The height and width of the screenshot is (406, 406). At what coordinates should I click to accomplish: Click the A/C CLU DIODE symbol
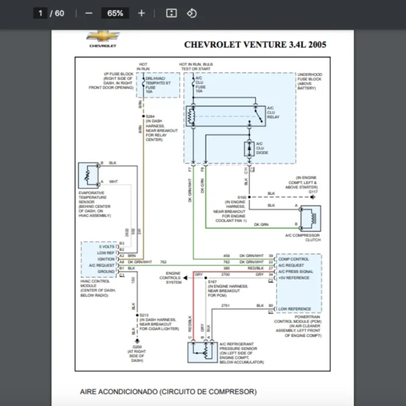click(x=250, y=148)
